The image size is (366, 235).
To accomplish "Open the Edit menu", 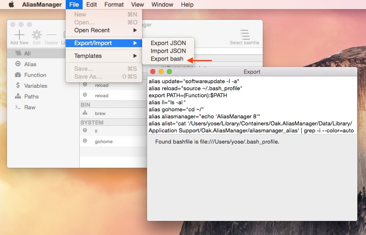I will pos(92,5).
